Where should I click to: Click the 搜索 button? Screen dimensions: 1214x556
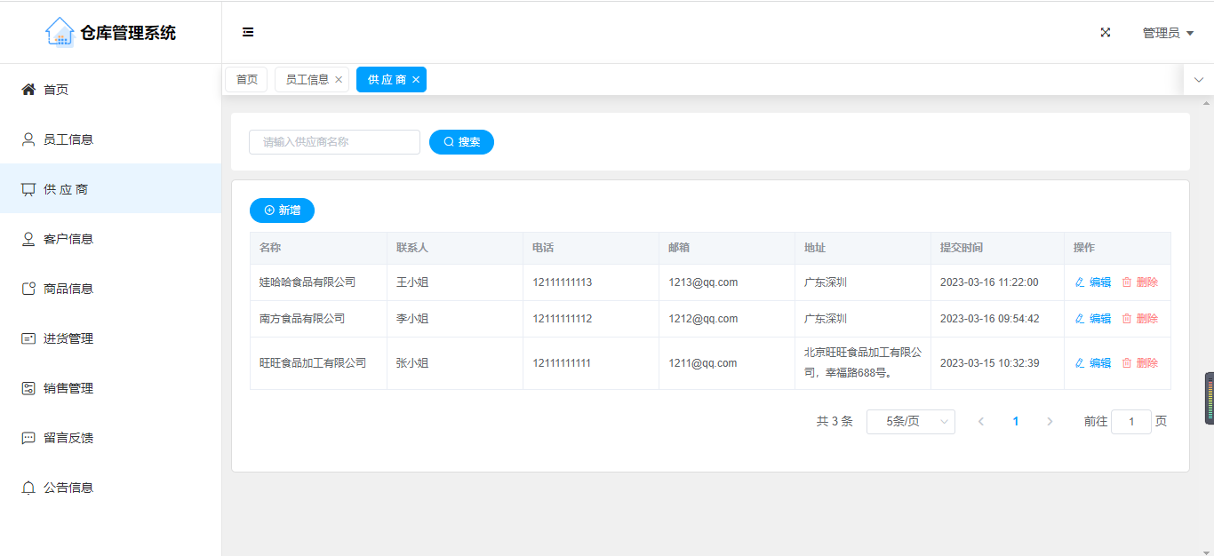[x=461, y=142]
